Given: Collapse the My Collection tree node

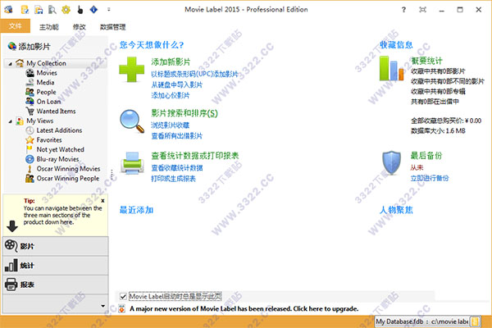Looking at the screenshot, I should pos(10,64).
